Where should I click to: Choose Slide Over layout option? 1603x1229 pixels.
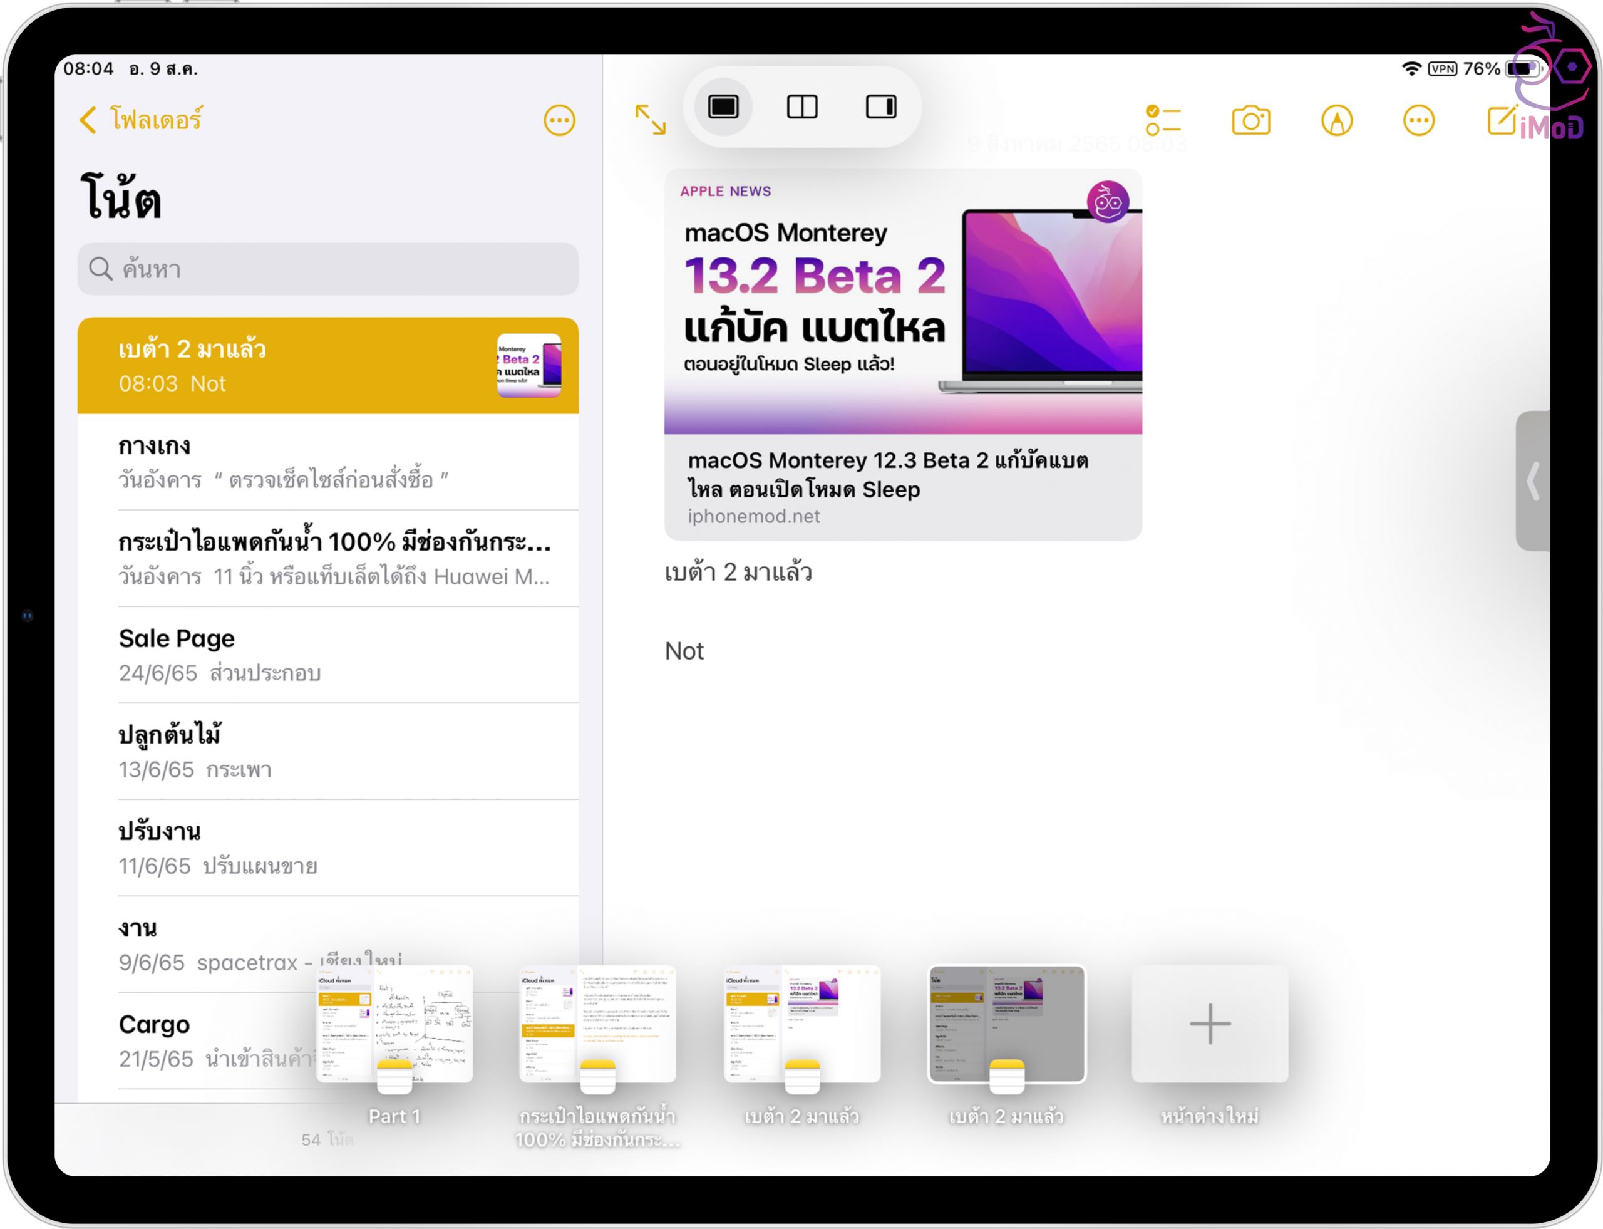pos(881,108)
